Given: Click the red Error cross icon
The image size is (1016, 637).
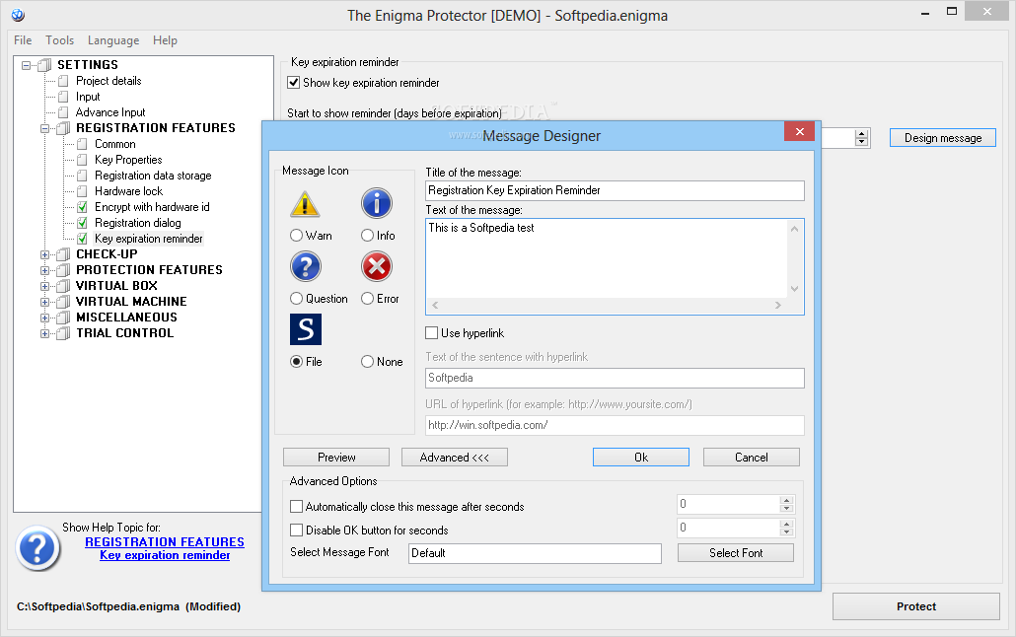Looking at the screenshot, I should click(377, 266).
